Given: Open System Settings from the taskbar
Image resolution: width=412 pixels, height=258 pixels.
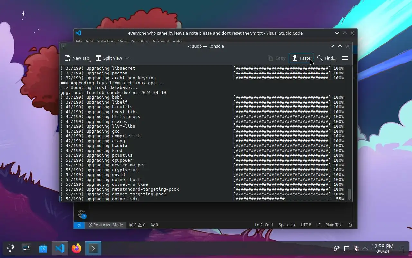Looking at the screenshot, I should point(26,248).
